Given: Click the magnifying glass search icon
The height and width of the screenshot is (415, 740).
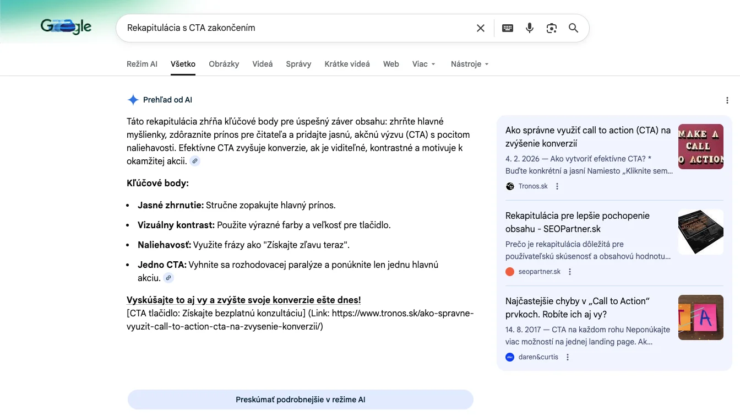Looking at the screenshot, I should pos(573,28).
